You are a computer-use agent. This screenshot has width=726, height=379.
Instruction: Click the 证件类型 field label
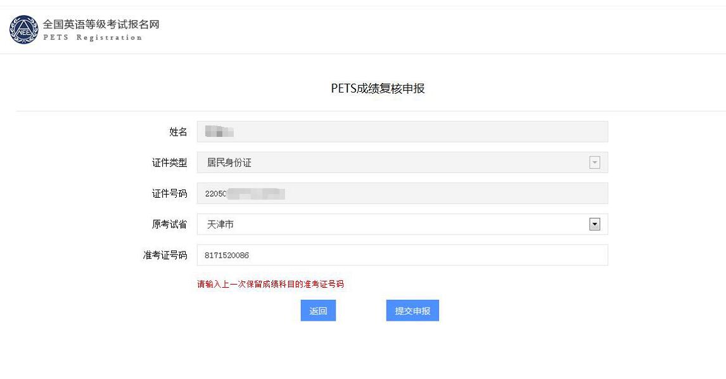tap(169, 163)
